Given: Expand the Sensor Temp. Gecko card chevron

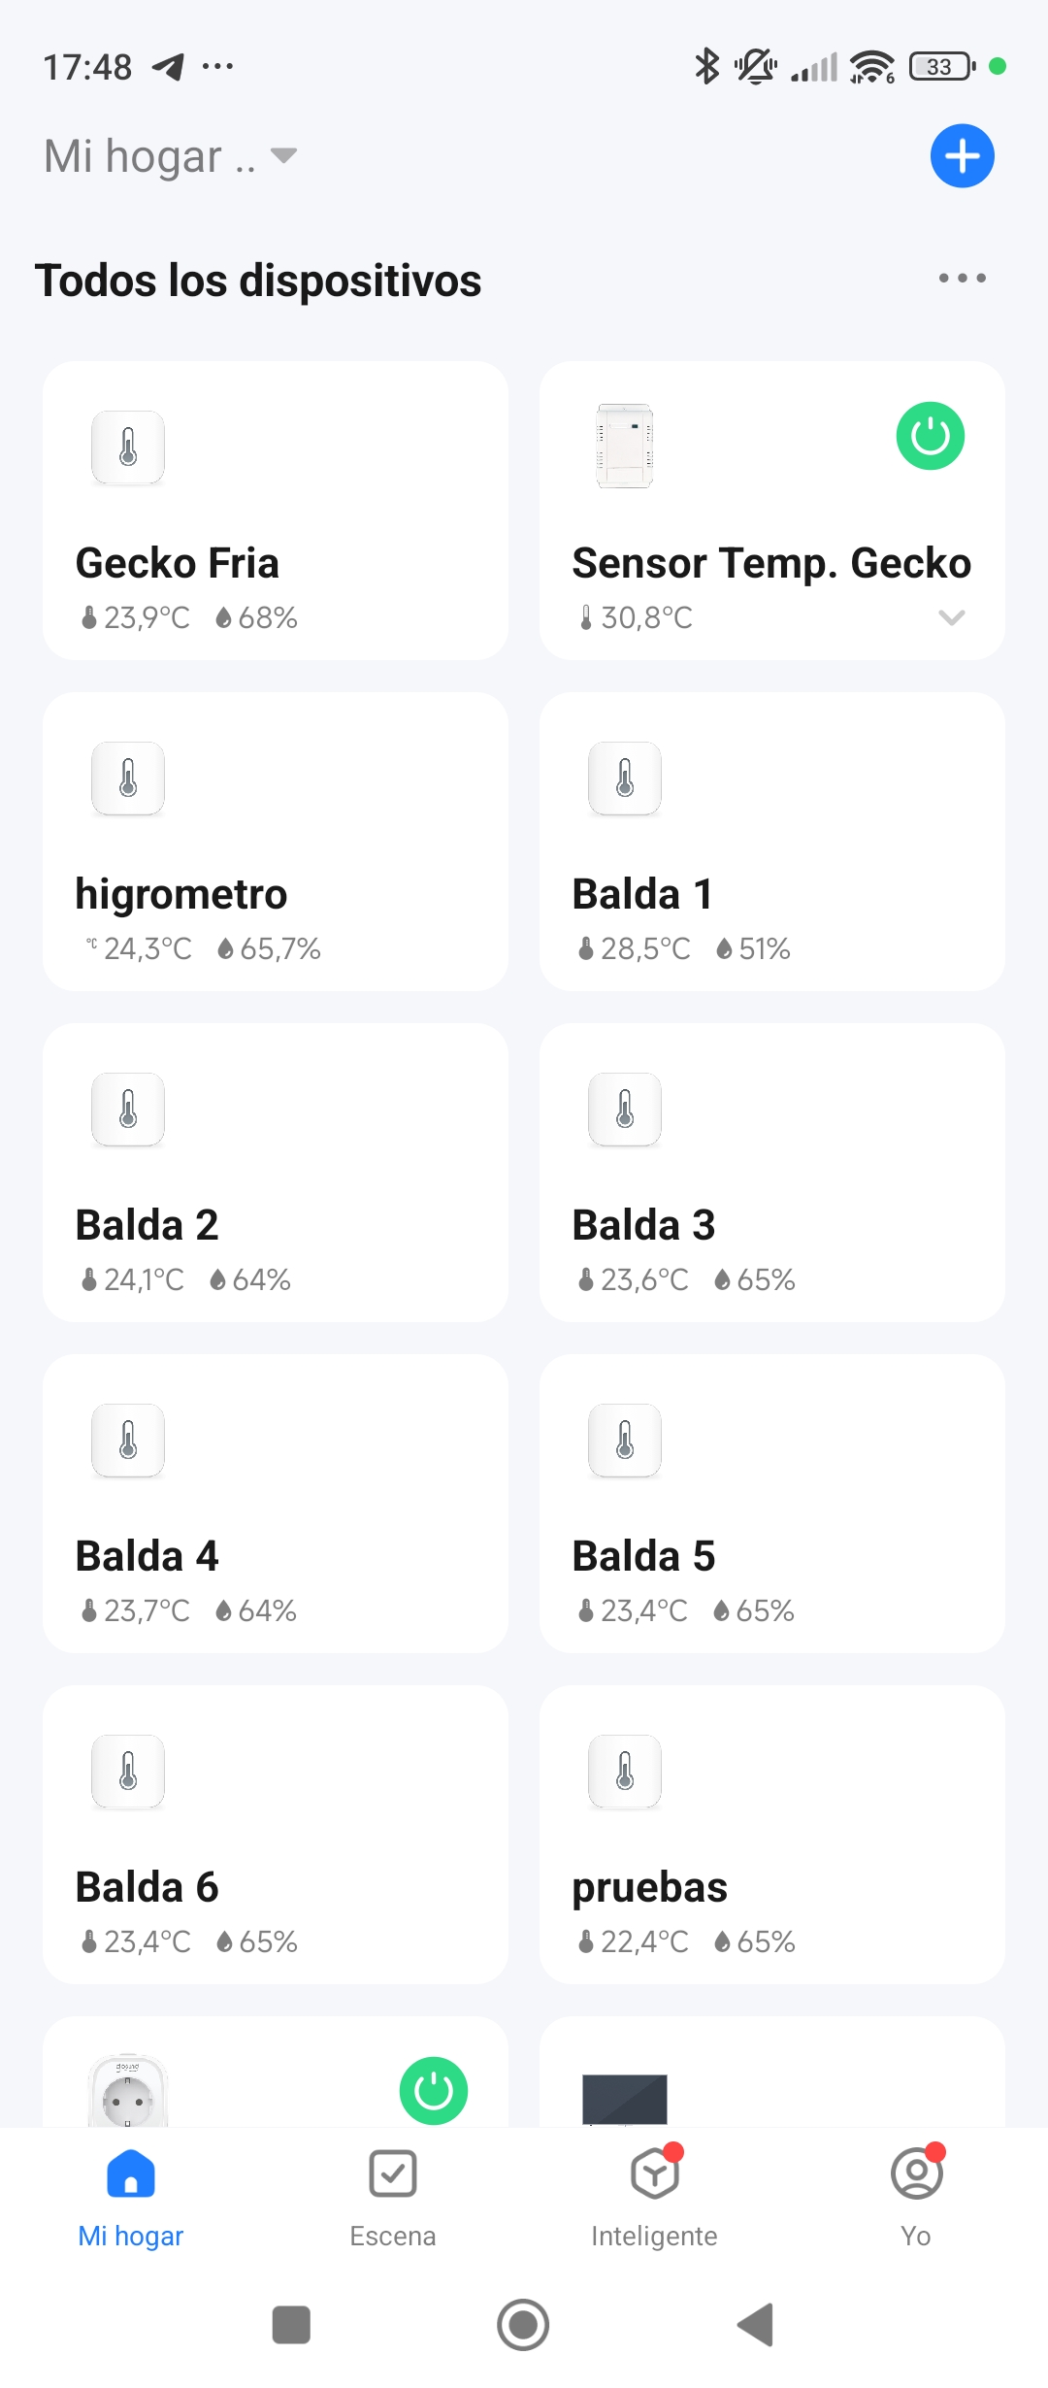Looking at the screenshot, I should 951,617.
